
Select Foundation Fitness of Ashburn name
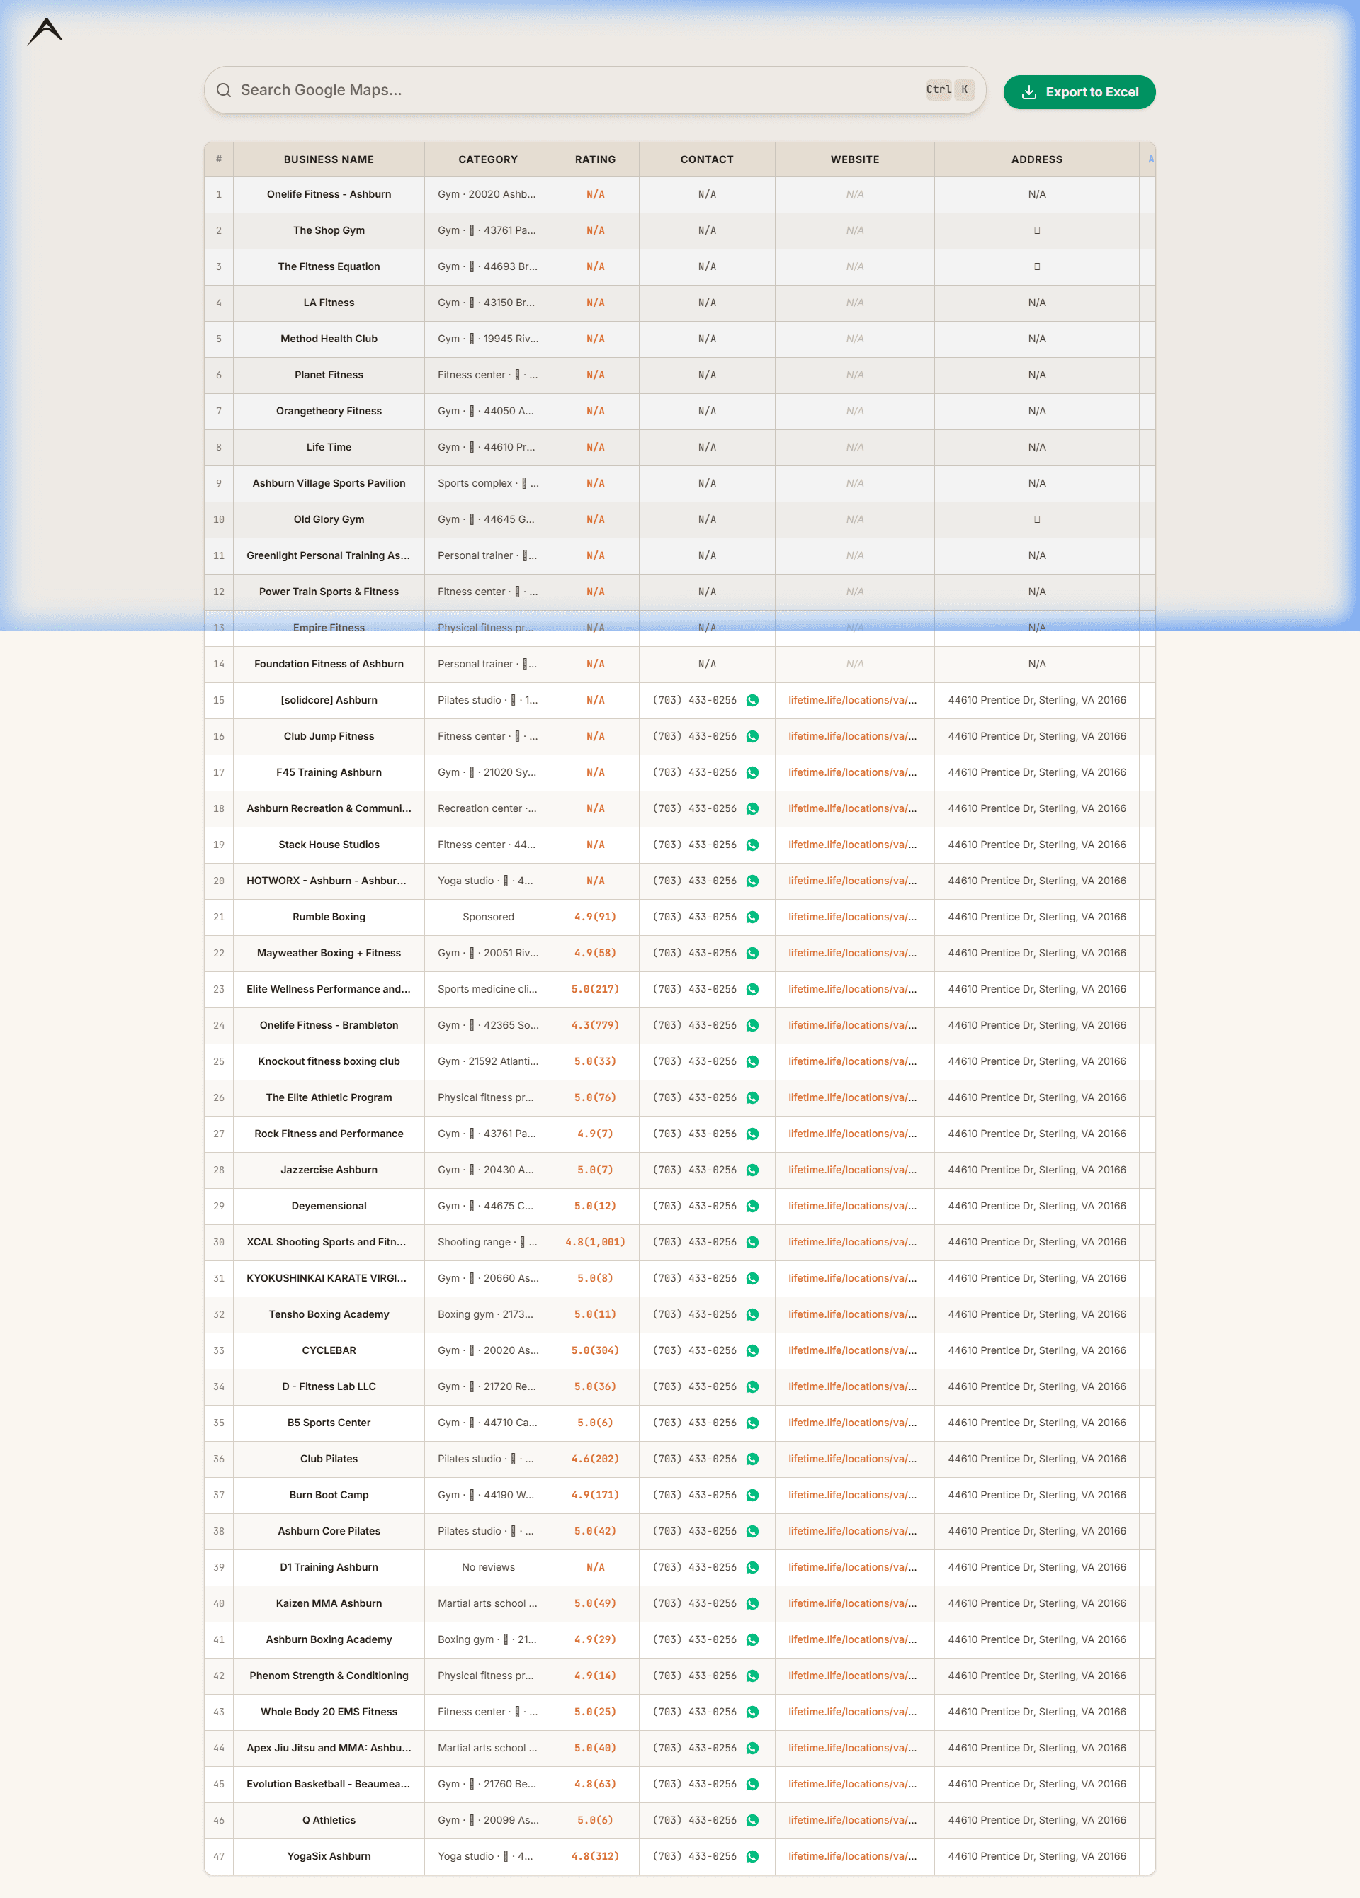click(x=329, y=664)
